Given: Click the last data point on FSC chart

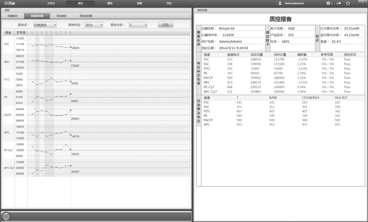Looking at the screenshot, I should point(70,47).
